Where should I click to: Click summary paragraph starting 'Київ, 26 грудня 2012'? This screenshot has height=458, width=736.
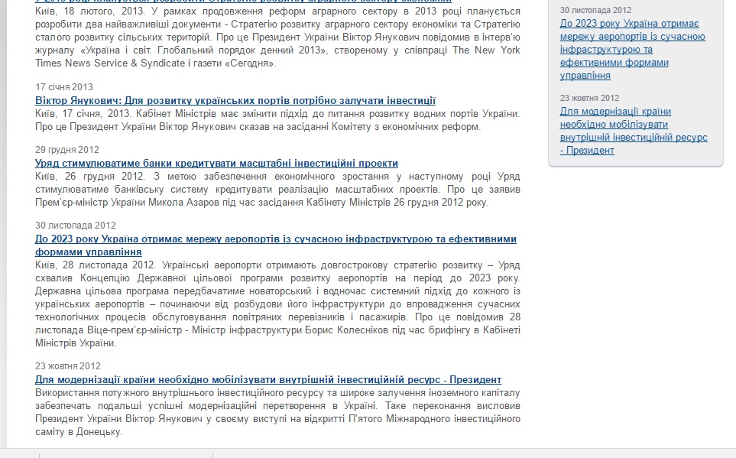tap(277, 190)
